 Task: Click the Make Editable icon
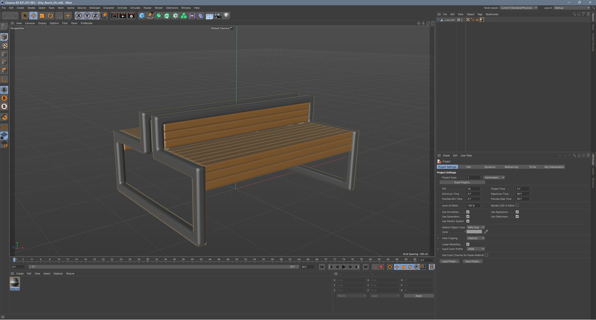click(x=4, y=27)
